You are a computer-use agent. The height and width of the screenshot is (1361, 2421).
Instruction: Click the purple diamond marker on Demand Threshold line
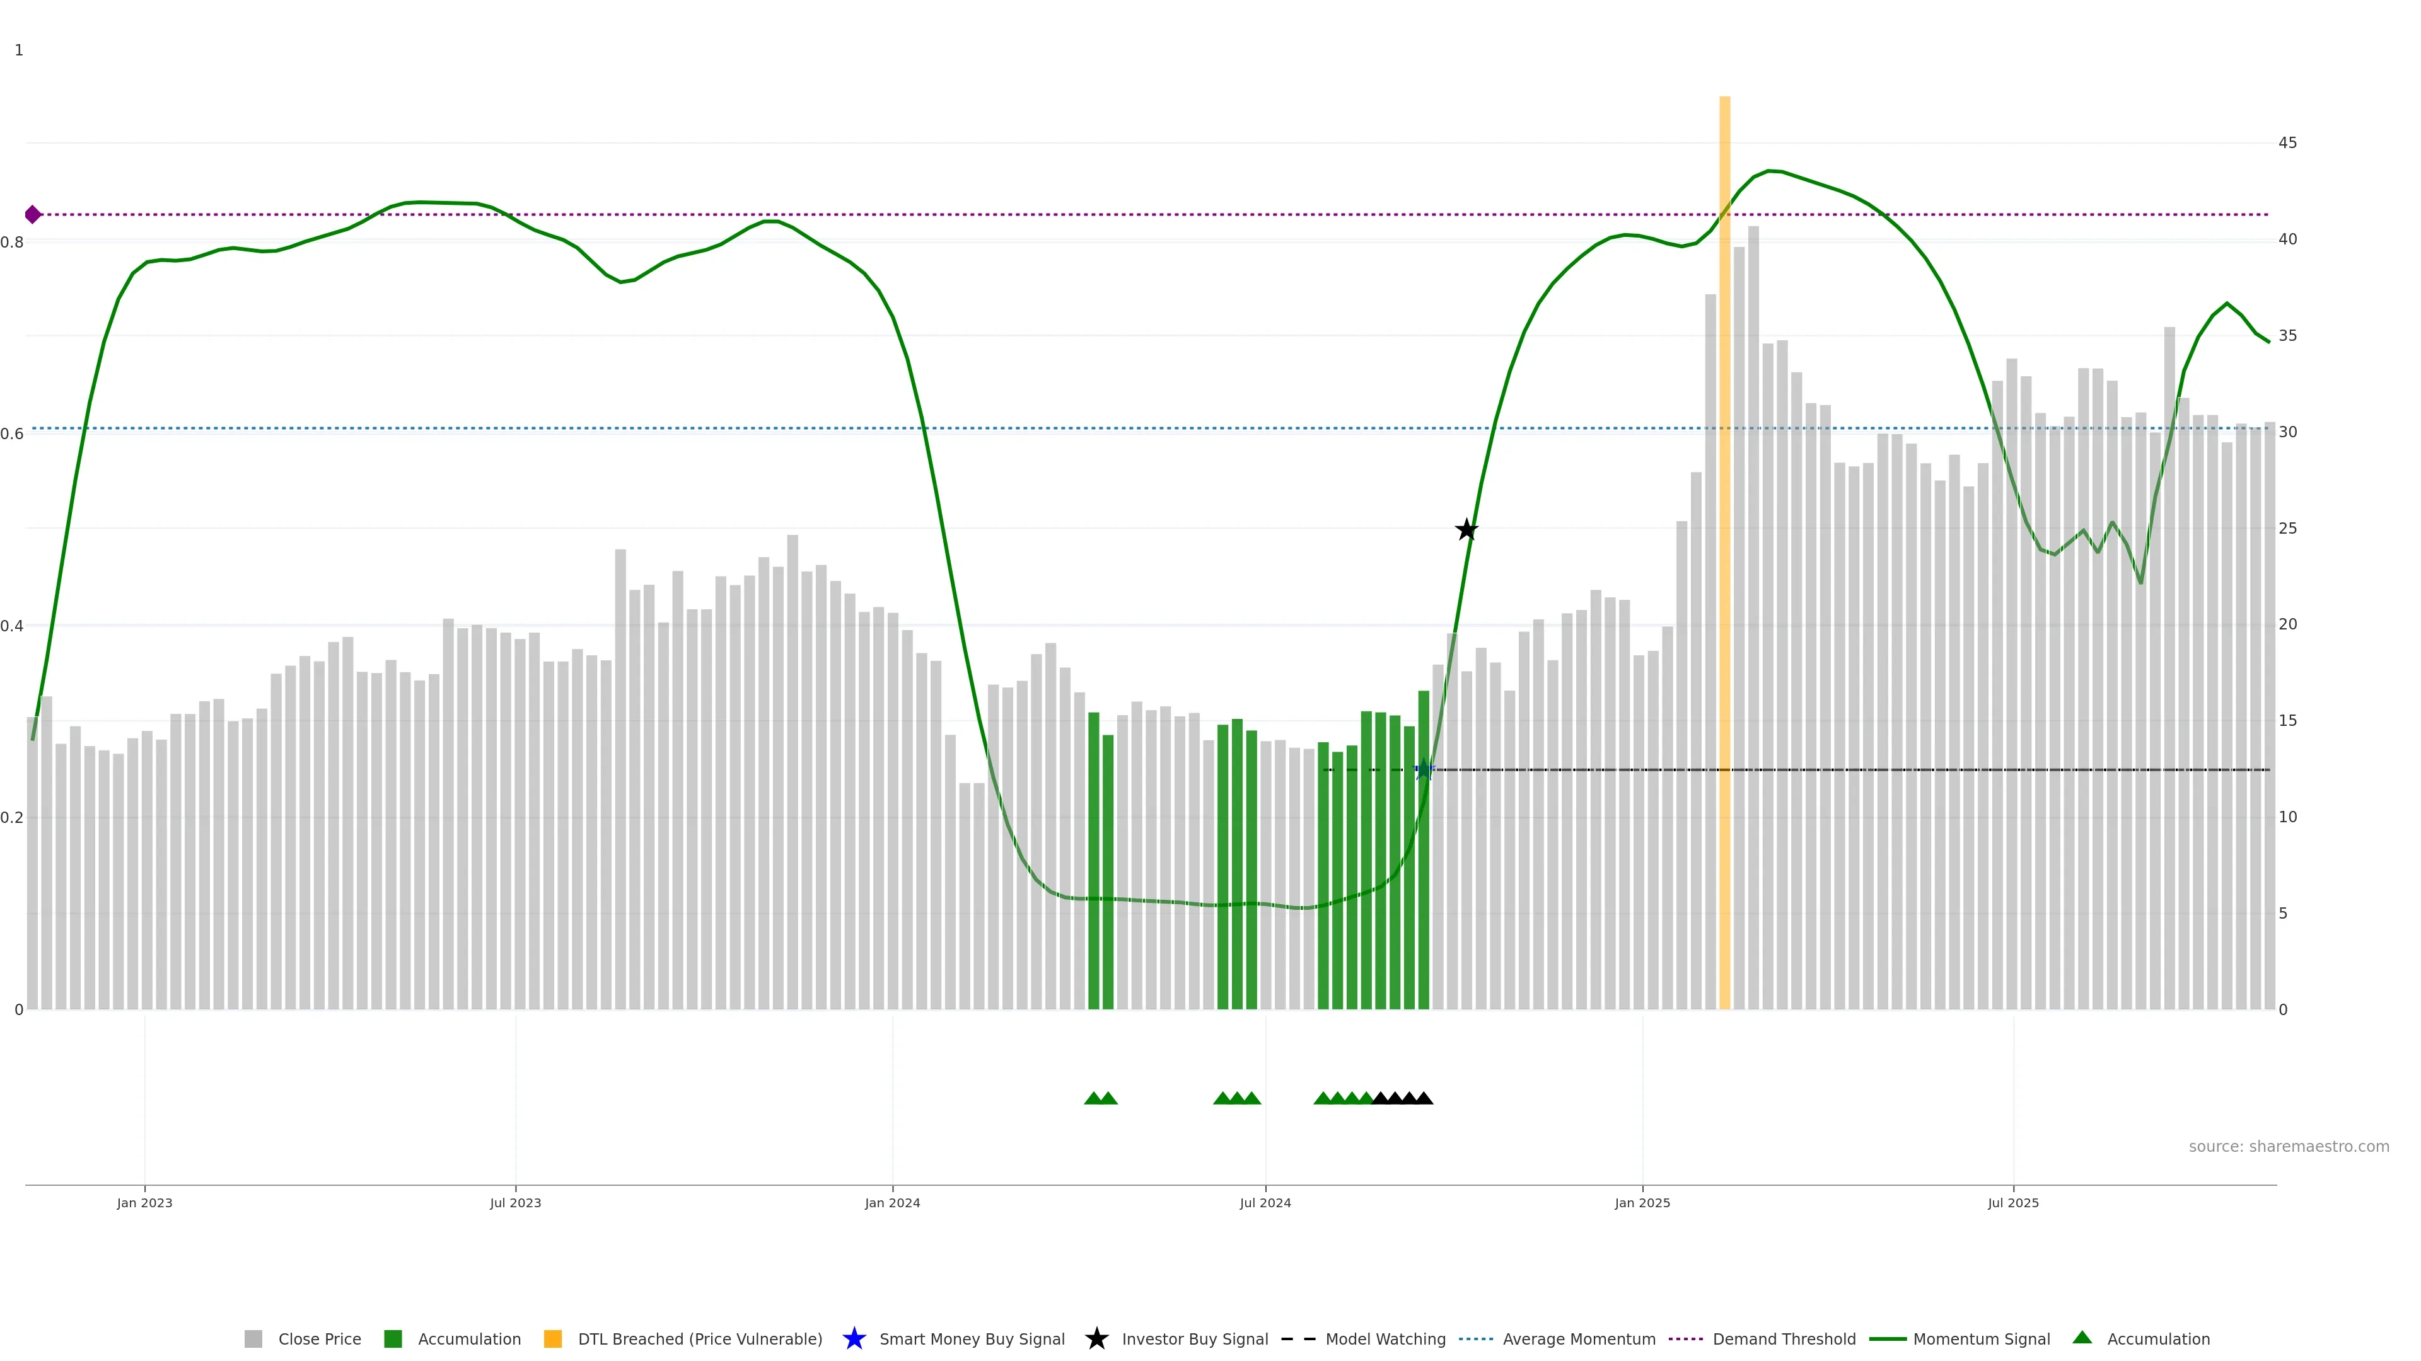[33, 215]
